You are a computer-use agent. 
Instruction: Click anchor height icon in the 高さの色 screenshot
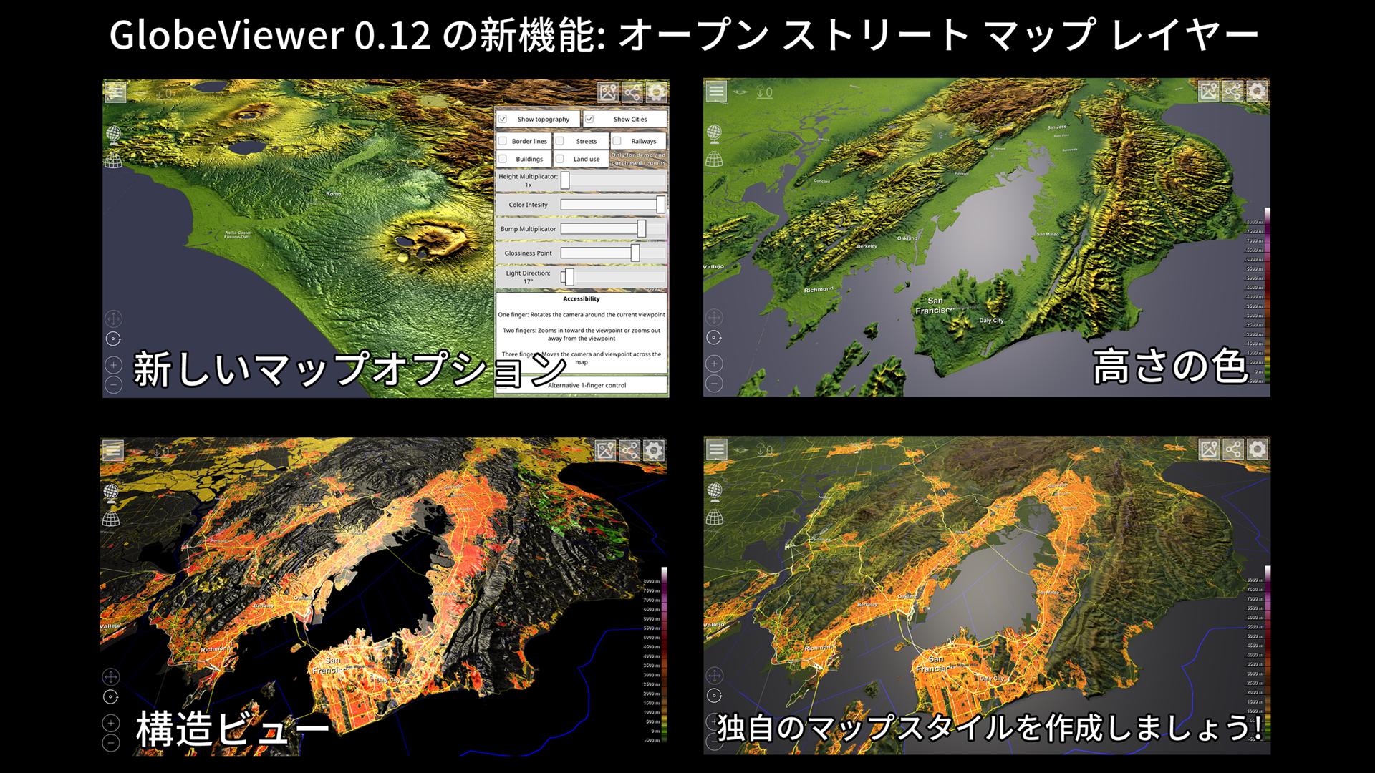tap(764, 92)
